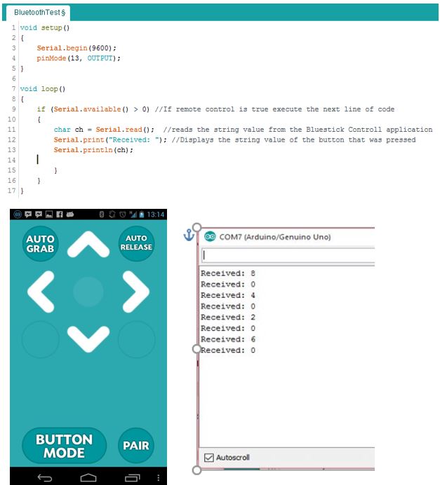Click the 13:14 clock in phone status bar
This screenshot has width=440, height=485.
pos(156,214)
